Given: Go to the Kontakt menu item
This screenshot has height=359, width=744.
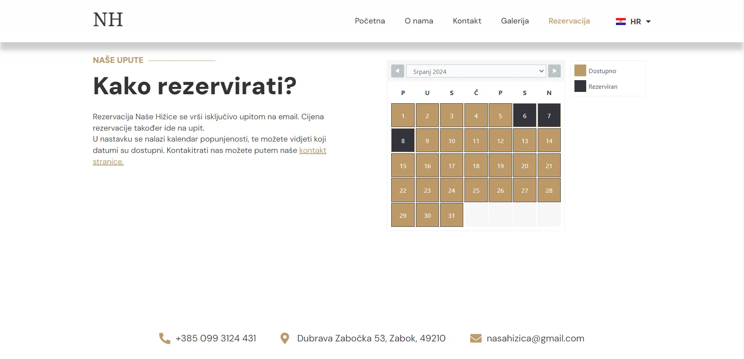Looking at the screenshot, I should point(467,21).
